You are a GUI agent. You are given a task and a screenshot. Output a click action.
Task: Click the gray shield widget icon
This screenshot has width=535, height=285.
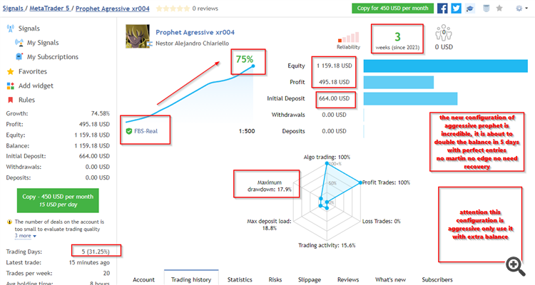[x=486, y=8]
